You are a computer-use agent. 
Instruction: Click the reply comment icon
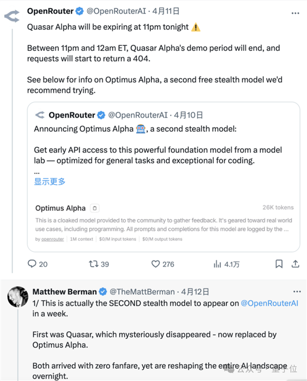coord(32,264)
